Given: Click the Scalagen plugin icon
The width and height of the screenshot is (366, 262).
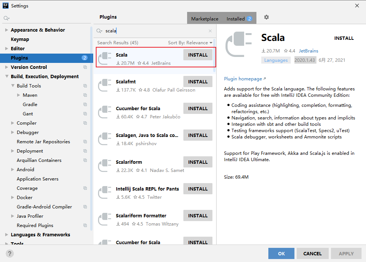Looking at the screenshot, I should tap(104, 139).
